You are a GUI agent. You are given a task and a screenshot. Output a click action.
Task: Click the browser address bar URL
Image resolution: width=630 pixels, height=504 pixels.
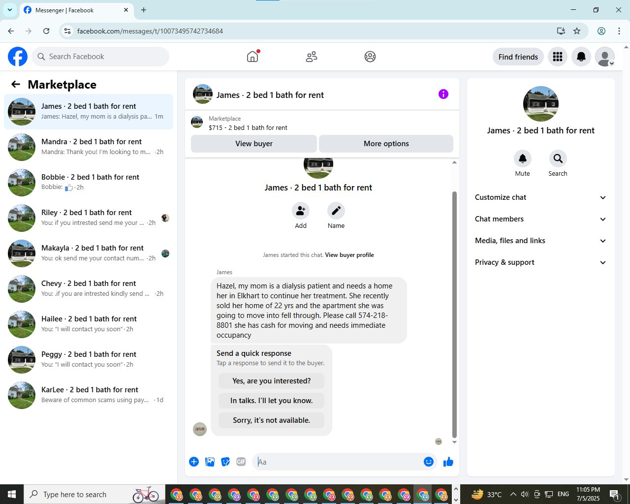pos(150,31)
